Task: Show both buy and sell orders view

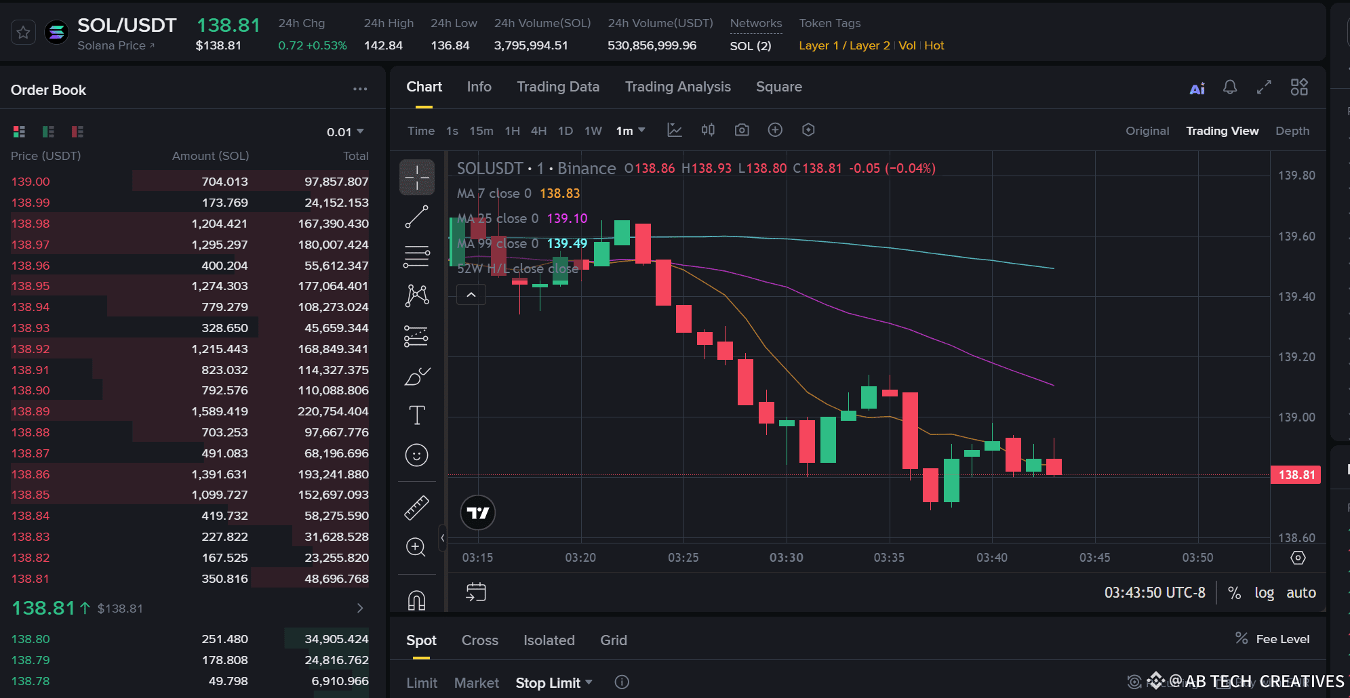Action: (19, 131)
